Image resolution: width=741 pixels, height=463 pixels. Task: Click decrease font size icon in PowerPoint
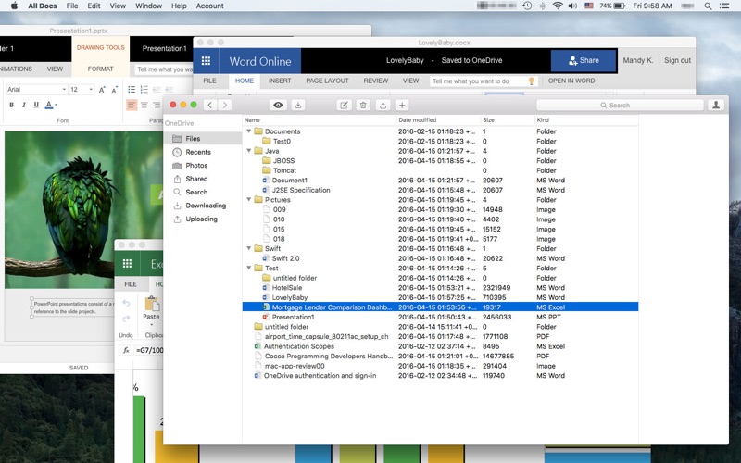pos(114,89)
